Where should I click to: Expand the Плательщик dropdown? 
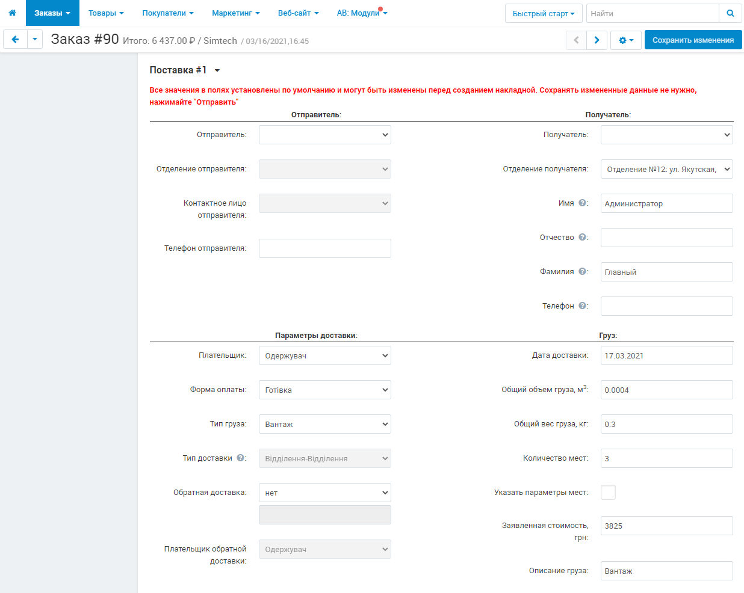tap(324, 355)
